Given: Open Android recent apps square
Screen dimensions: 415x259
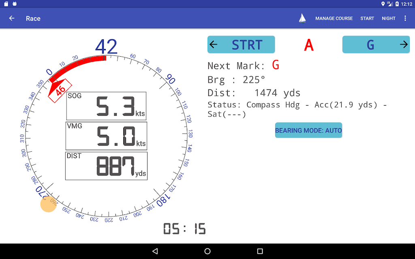Looking at the screenshot, I should [x=260, y=251].
